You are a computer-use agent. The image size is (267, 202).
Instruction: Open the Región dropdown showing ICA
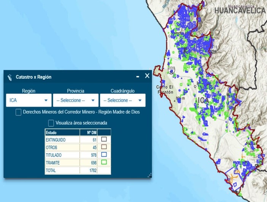click(x=29, y=100)
